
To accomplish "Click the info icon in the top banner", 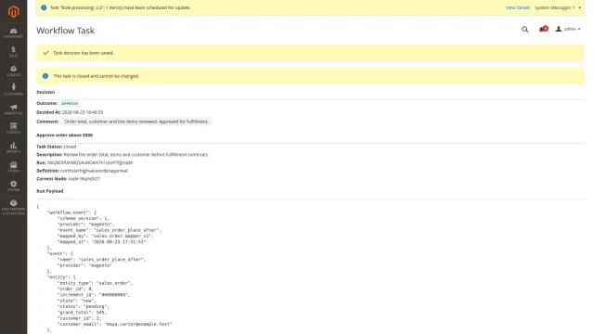I will coord(44,7).
